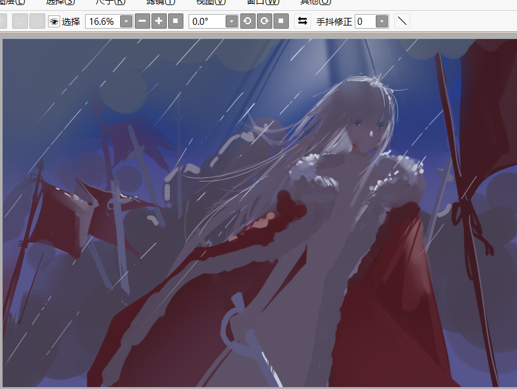517x389 pixels.
Task: Rotate the canvas counter-clockwise
Action: point(247,21)
